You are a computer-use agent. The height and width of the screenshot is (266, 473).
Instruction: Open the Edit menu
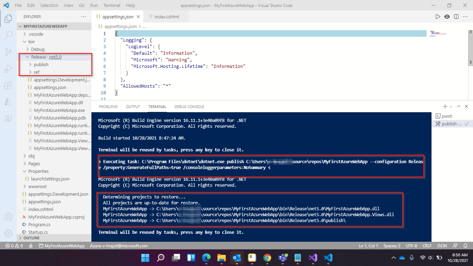[x=31, y=6]
